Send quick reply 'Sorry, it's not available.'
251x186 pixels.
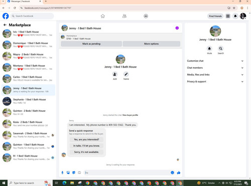[x=86, y=152]
